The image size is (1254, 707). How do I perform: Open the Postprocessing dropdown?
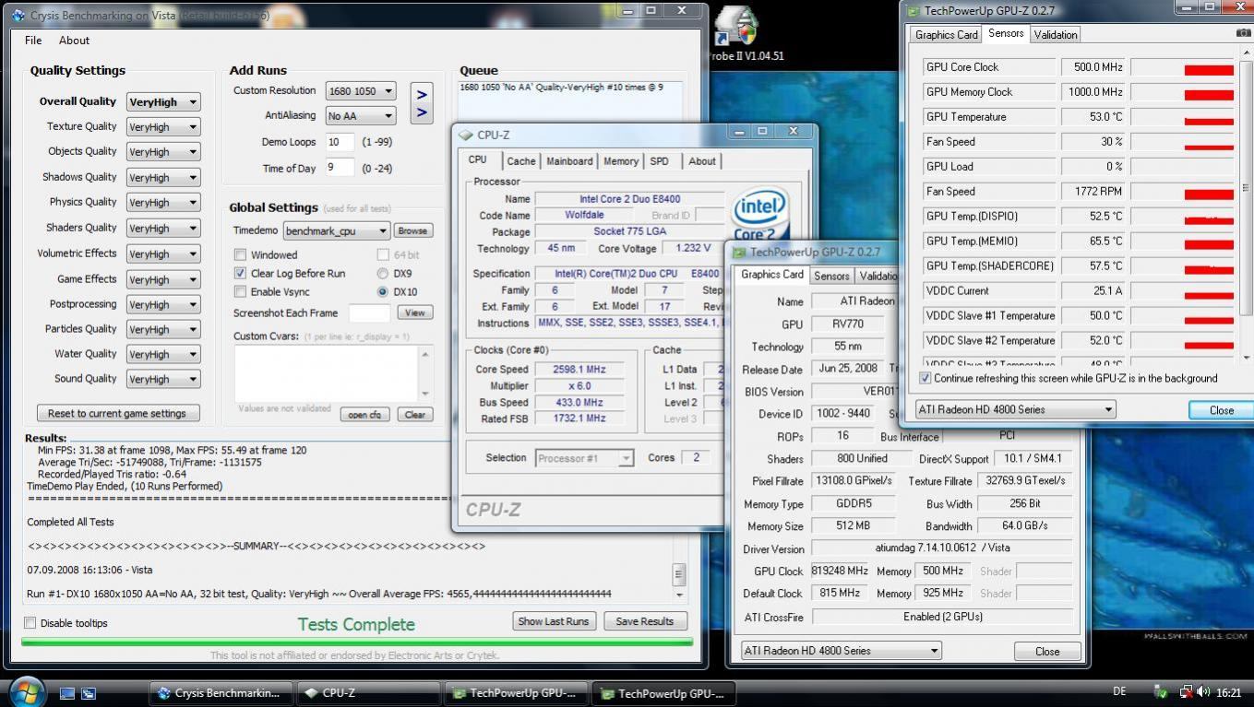tap(162, 304)
